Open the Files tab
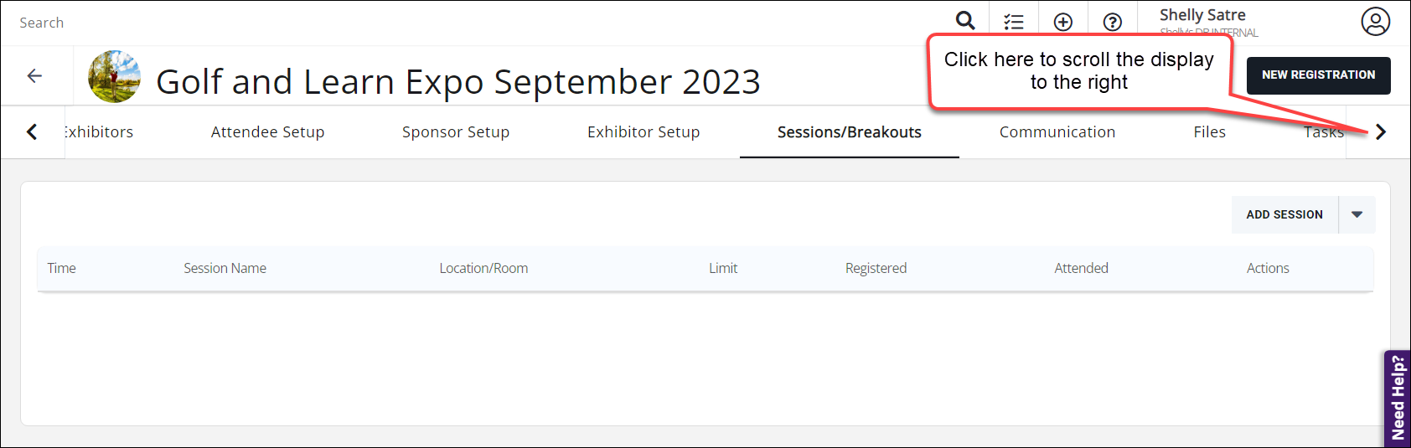 click(x=1209, y=132)
